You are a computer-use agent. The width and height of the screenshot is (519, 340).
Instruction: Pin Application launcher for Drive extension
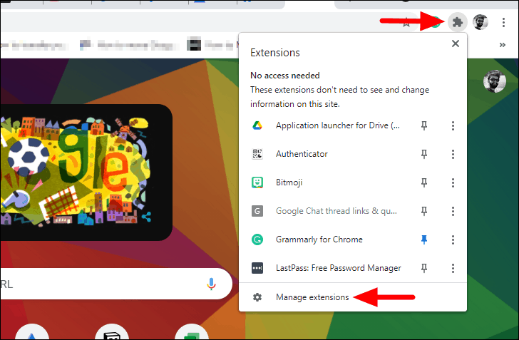click(x=424, y=125)
